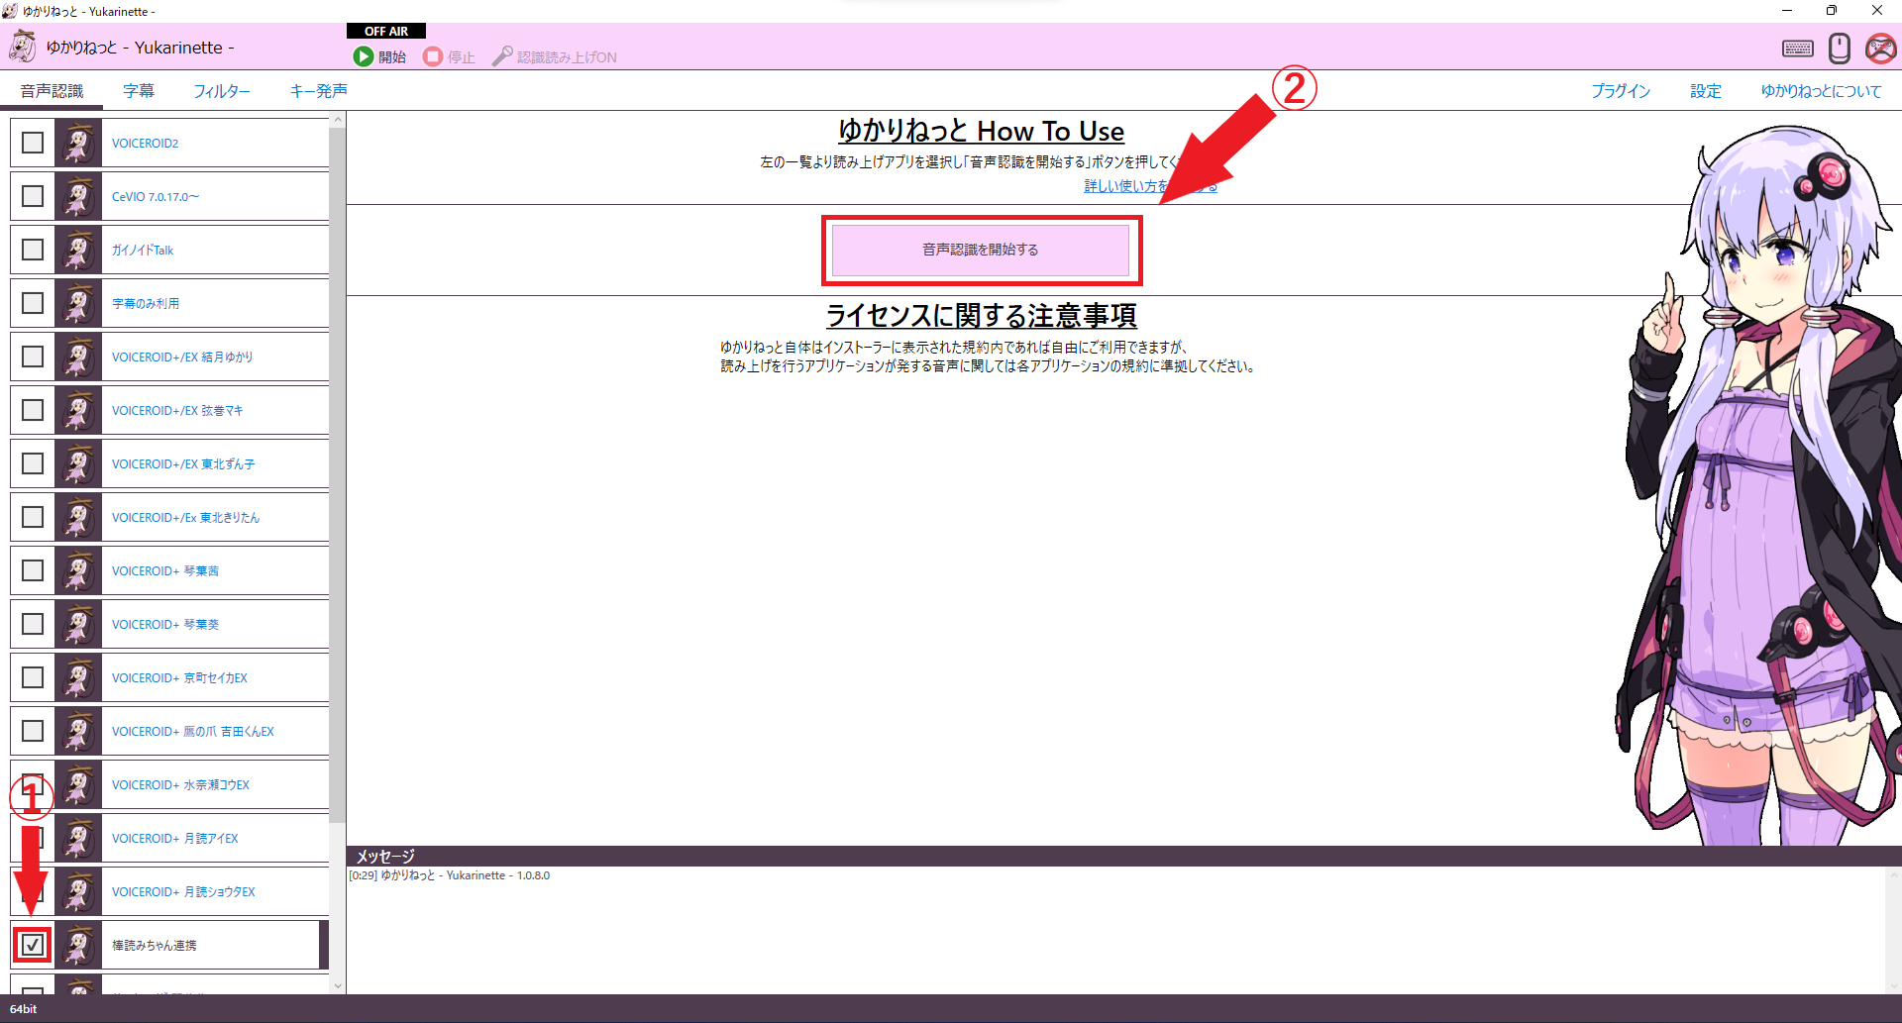Screen dimensions: 1902x1023
Task: Open the keyboard icon in header
Action: 1797,49
